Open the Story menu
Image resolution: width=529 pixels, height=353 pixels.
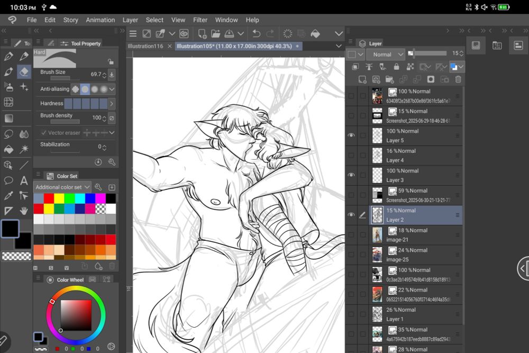(x=70, y=20)
